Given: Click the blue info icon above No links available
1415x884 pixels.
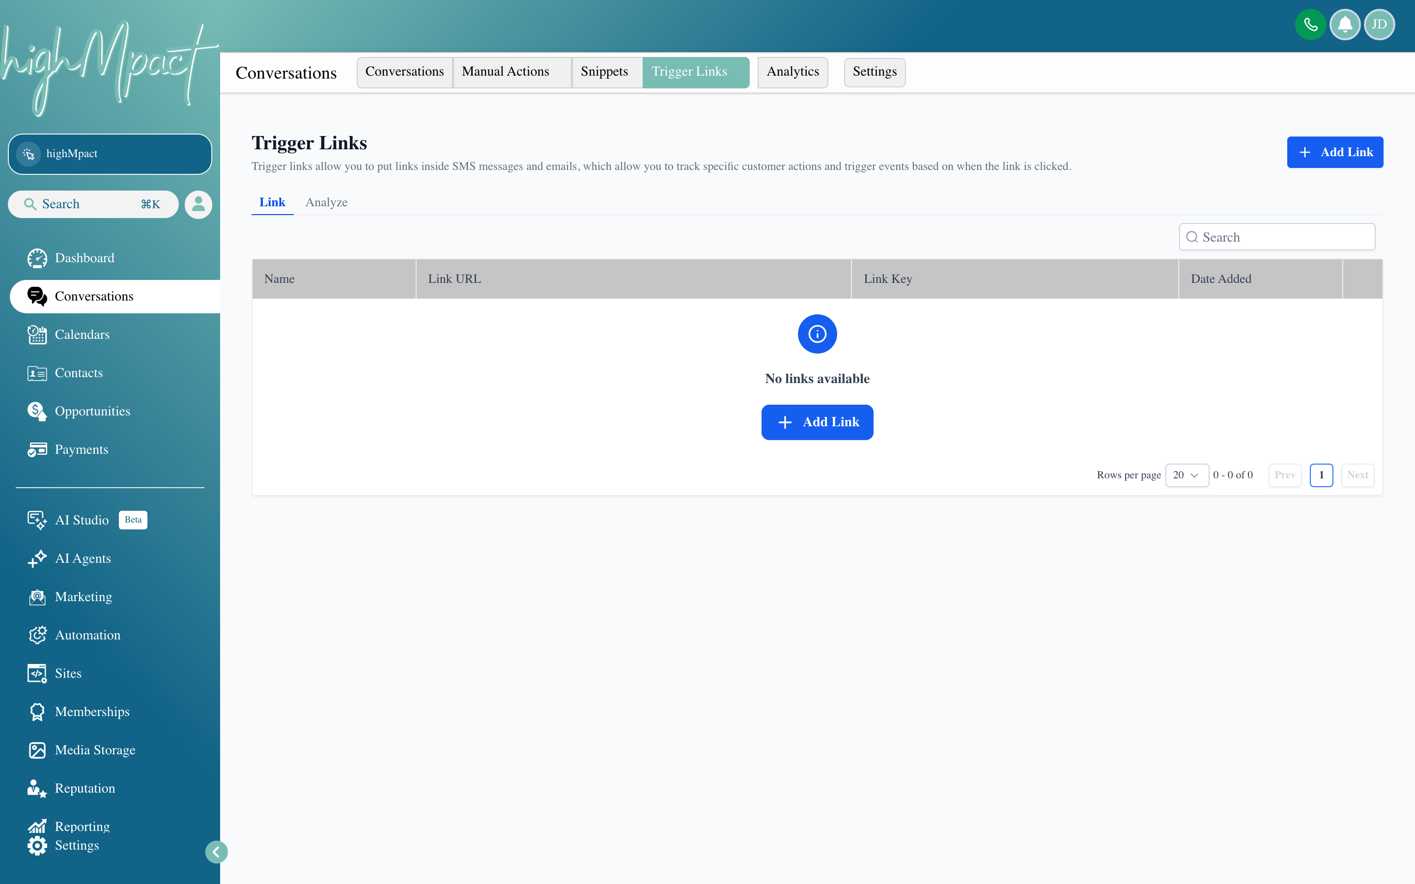Looking at the screenshot, I should click(817, 334).
